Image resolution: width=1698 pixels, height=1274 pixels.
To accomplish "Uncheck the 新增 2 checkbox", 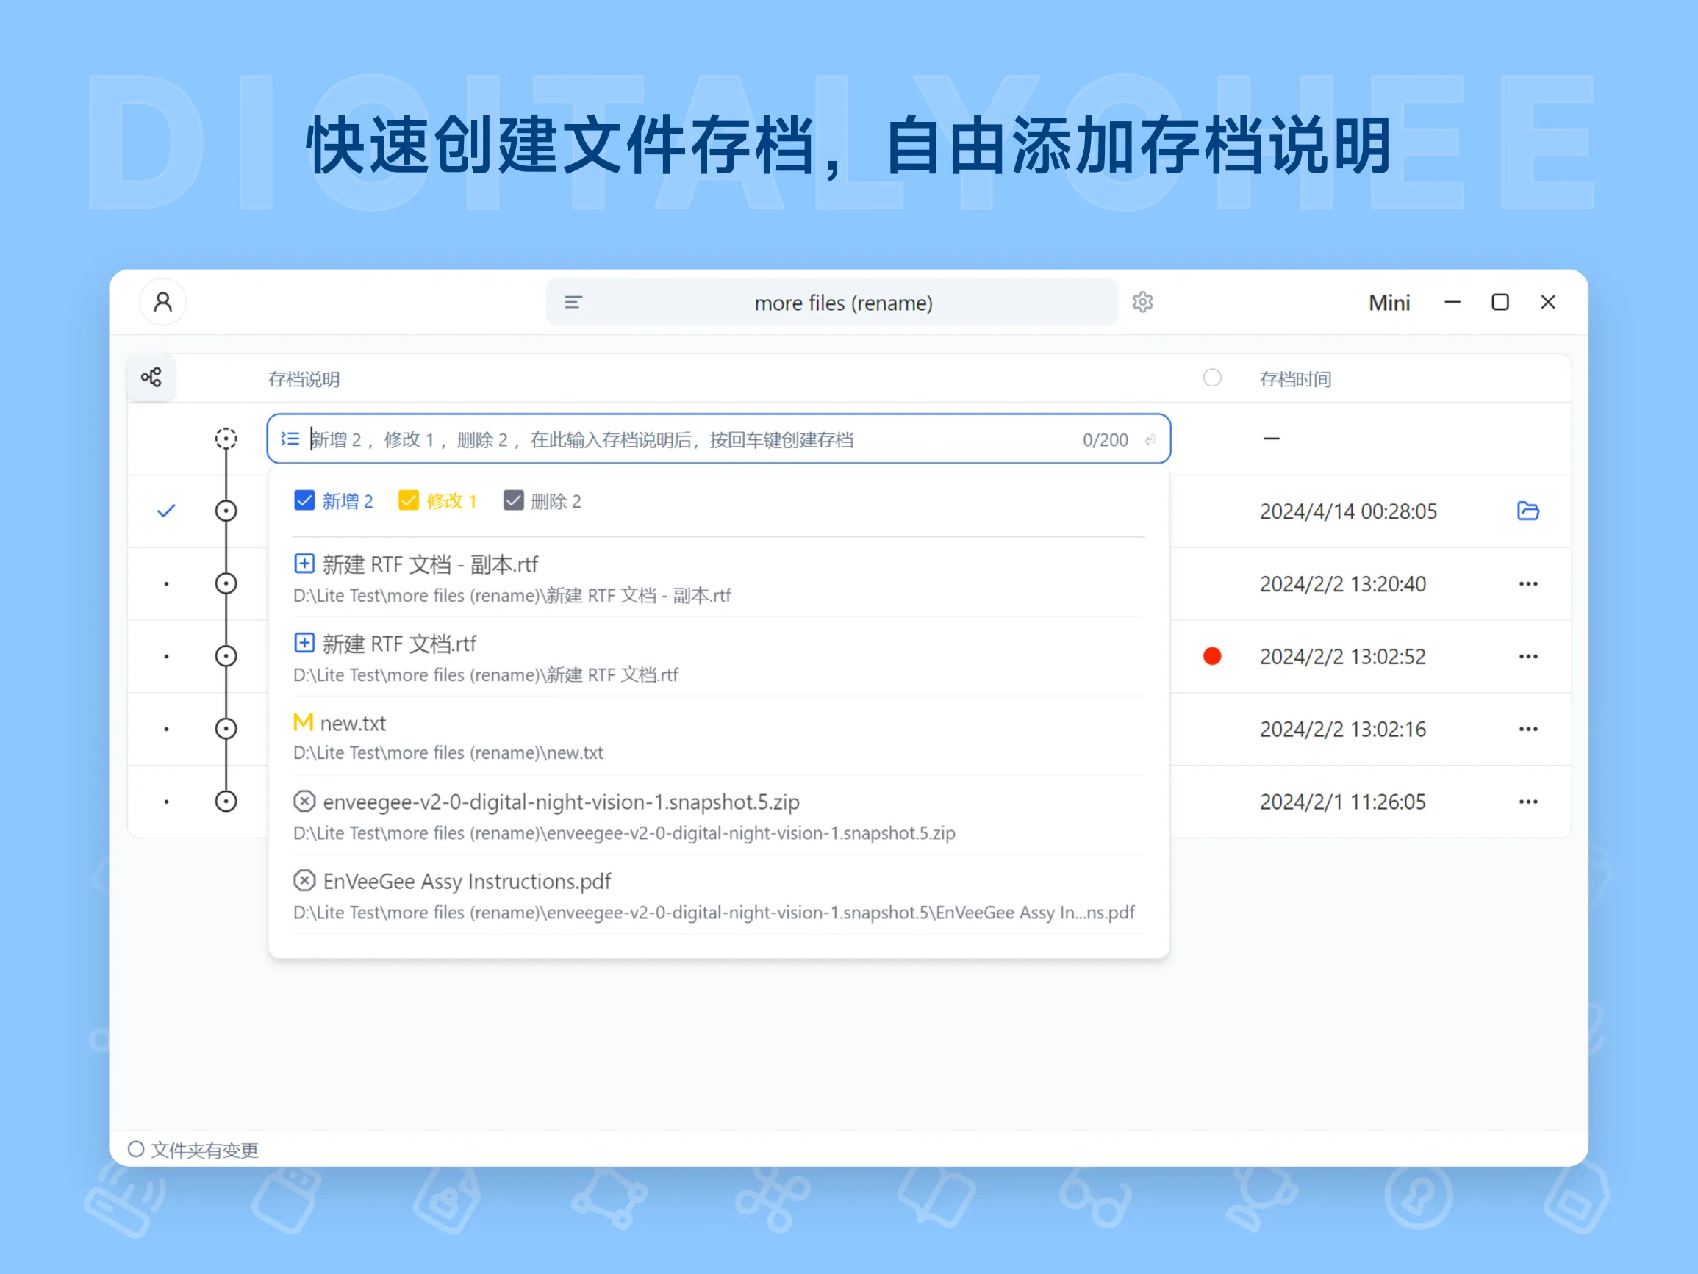I will (304, 500).
